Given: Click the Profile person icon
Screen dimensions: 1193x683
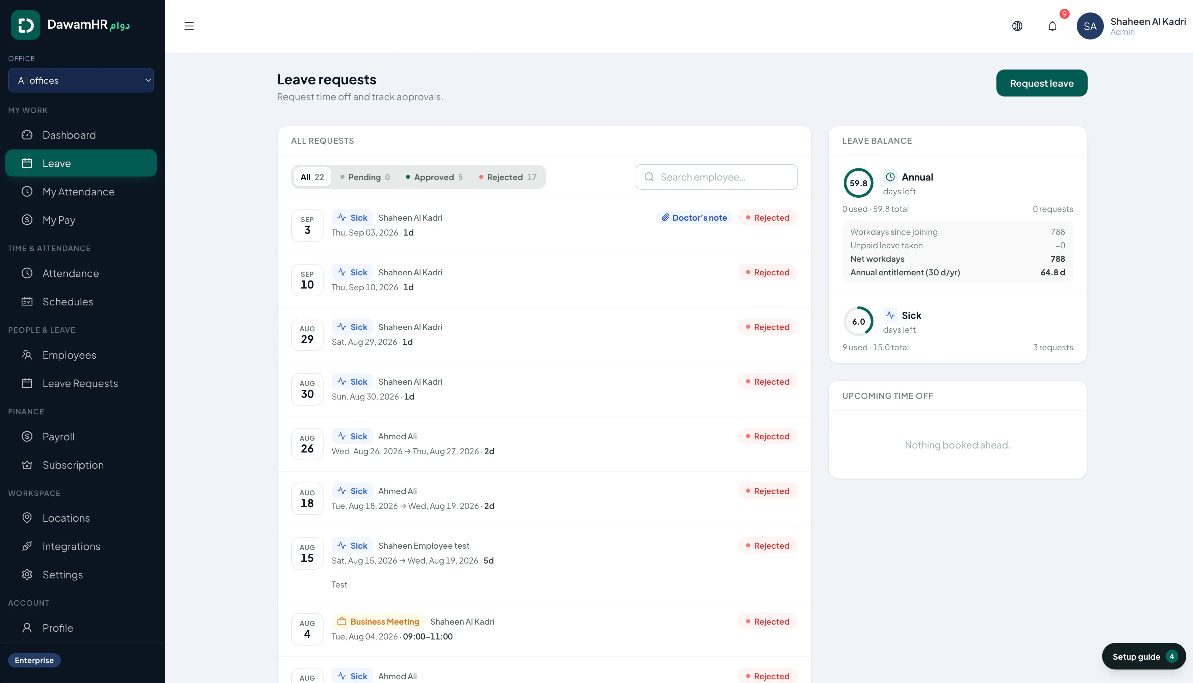Looking at the screenshot, I should [27, 628].
